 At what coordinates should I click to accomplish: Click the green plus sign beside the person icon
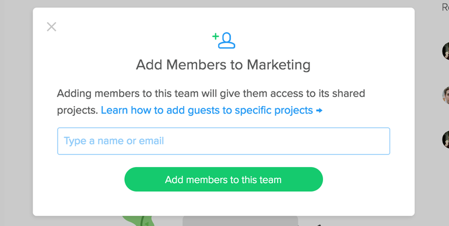(215, 36)
